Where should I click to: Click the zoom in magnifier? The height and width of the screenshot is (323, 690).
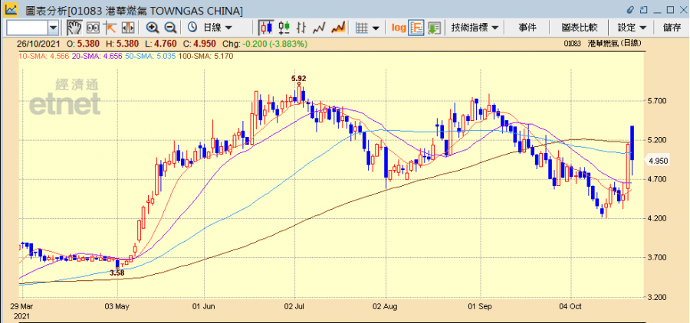153,28
